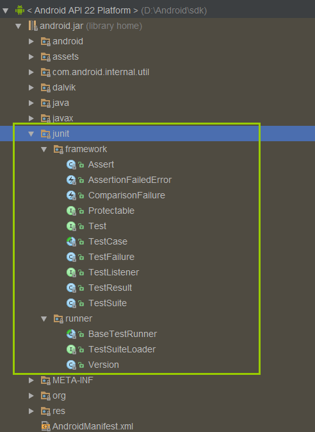Click the AndroidManifest.xml file icon

(x=45, y=426)
